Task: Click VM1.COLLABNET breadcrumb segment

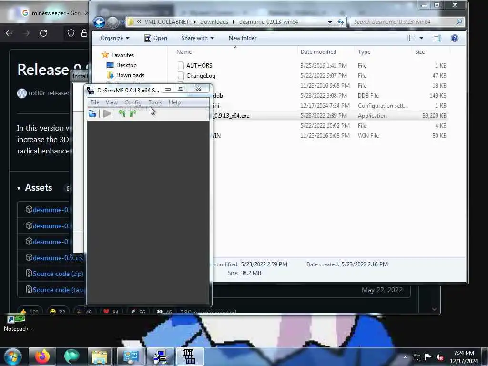Action: 167,22
